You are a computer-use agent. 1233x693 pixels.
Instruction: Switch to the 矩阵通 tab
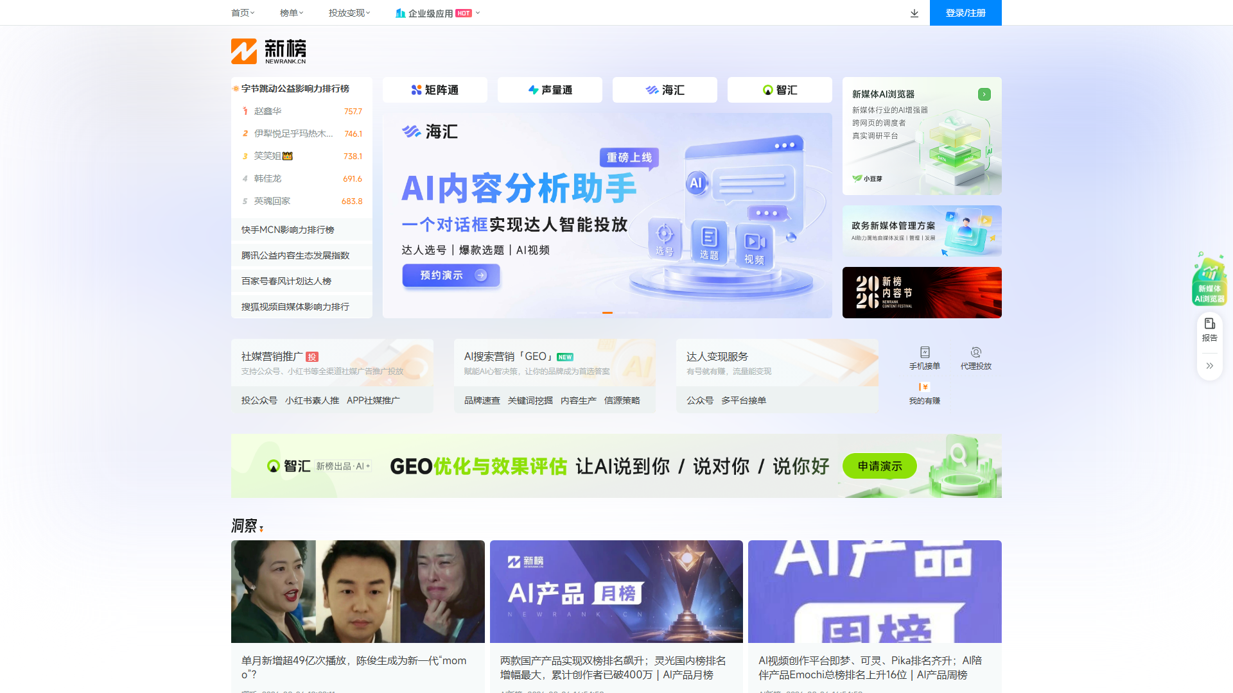click(435, 90)
